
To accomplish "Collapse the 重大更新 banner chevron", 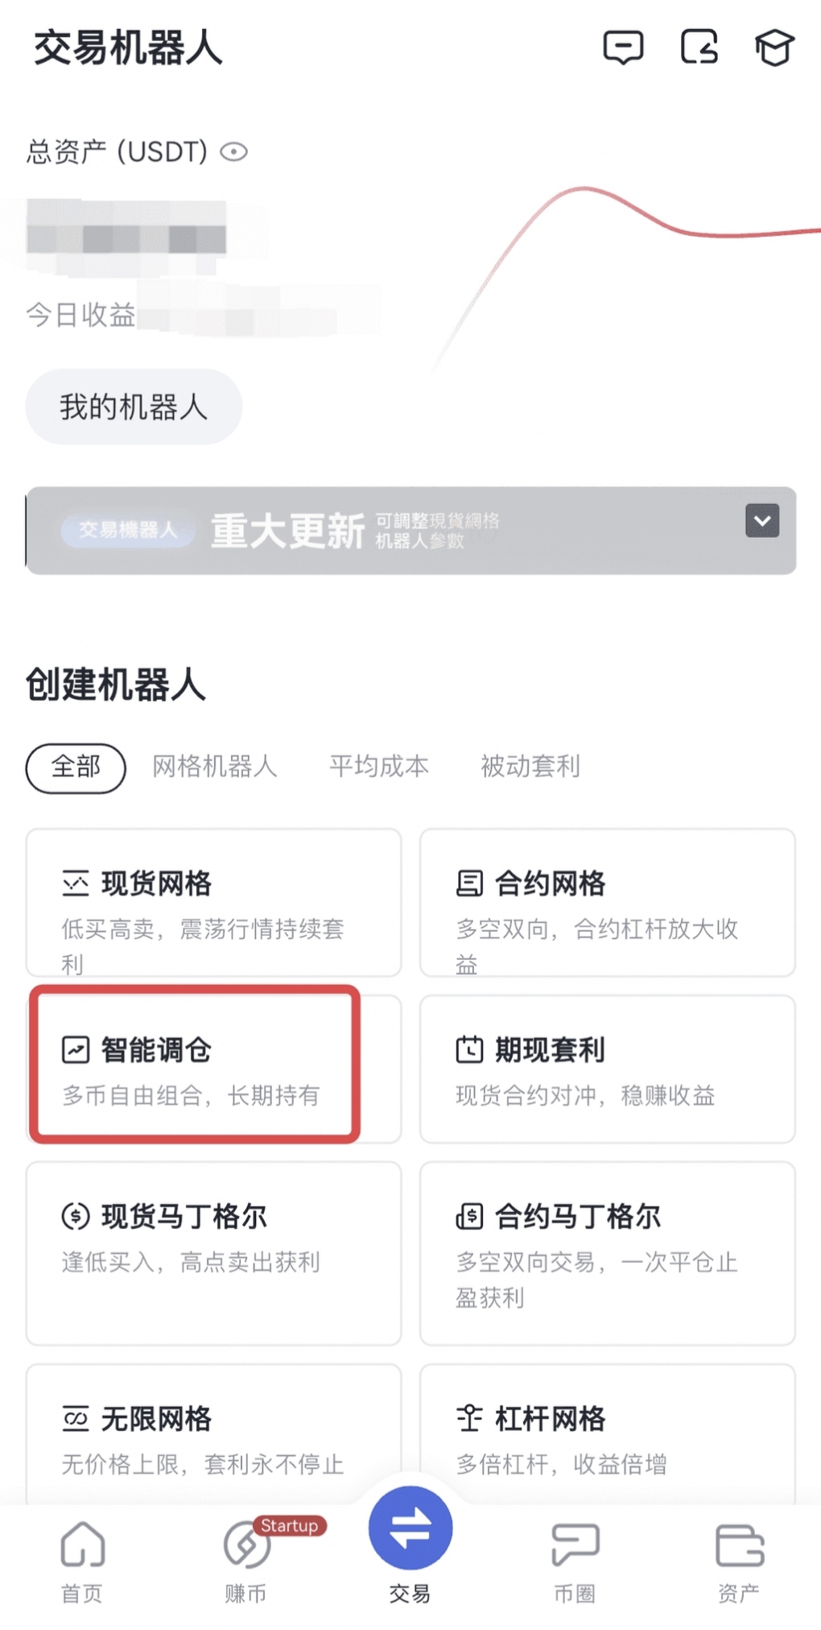I will [x=761, y=521].
